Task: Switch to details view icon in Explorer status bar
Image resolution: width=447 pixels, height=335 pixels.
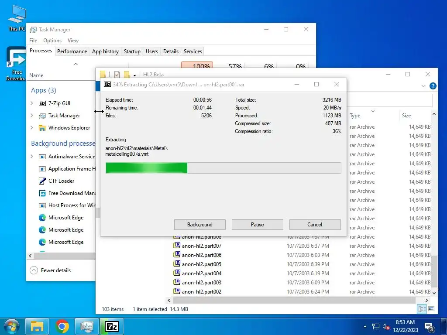Action: [422, 309]
